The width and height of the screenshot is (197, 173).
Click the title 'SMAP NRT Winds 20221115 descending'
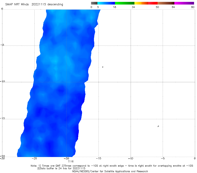coord(34,5)
